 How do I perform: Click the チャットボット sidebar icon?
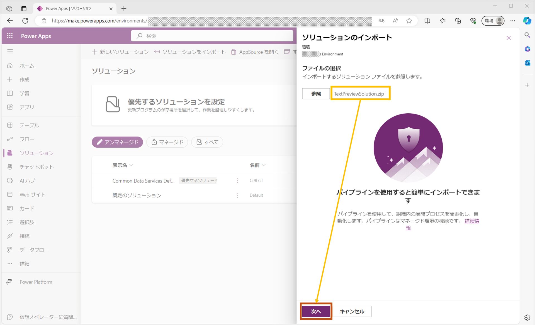(10, 167)
